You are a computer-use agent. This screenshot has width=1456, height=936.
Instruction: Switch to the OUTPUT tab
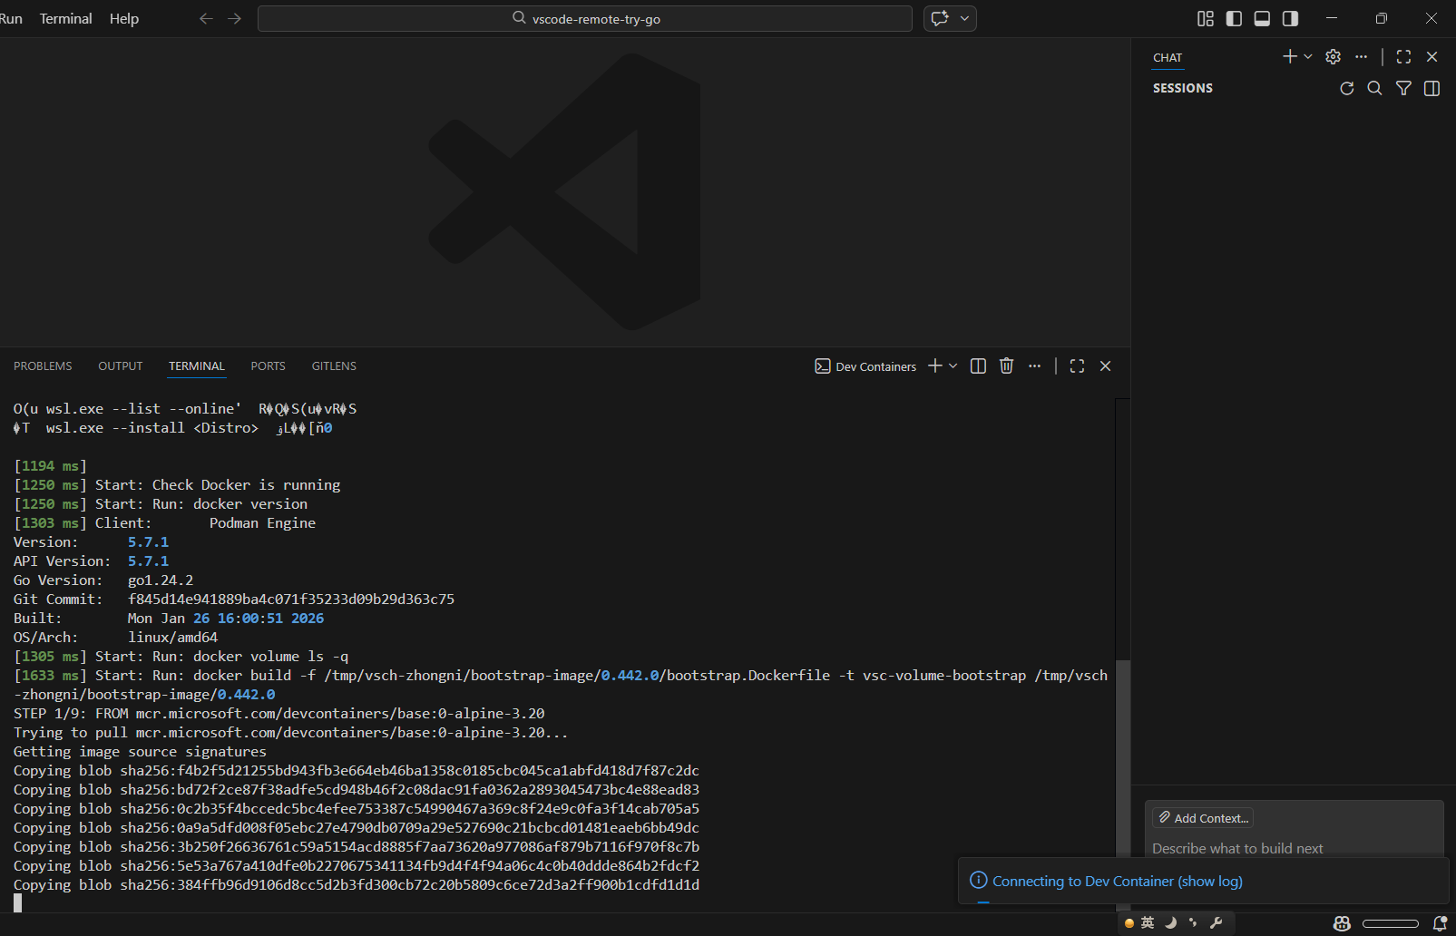coord(121,366)
